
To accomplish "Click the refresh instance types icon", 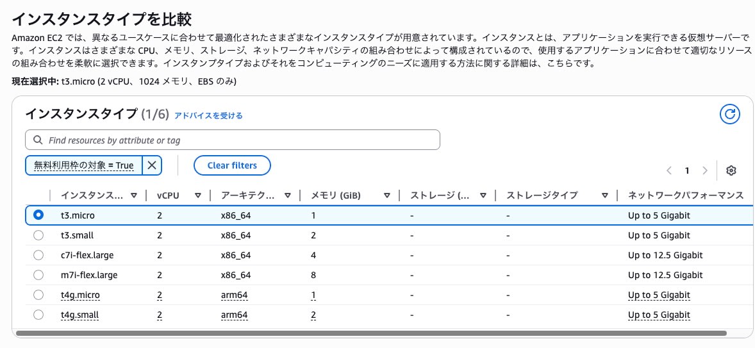I will [729, 114].
